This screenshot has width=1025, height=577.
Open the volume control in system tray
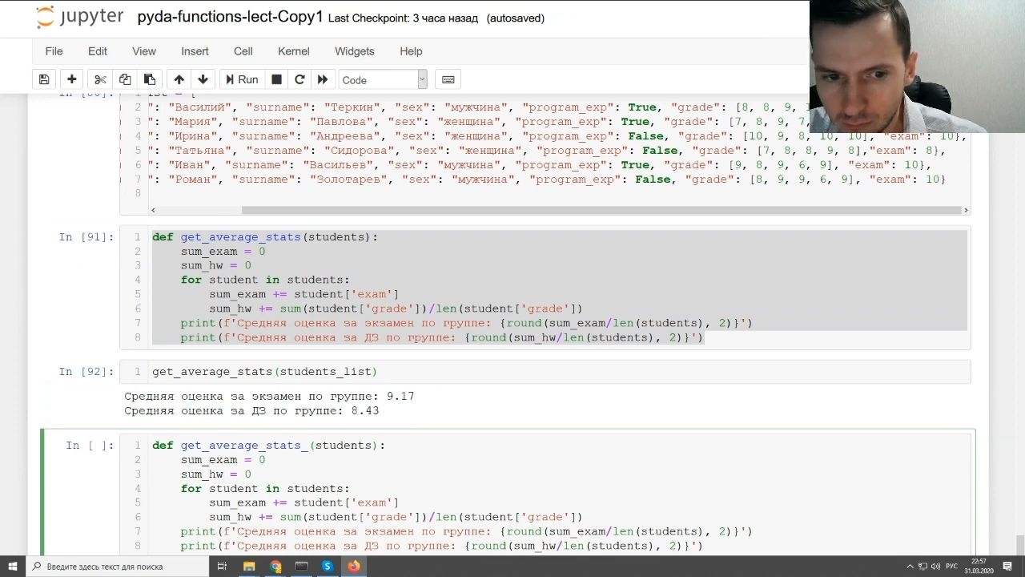point(934,567)
